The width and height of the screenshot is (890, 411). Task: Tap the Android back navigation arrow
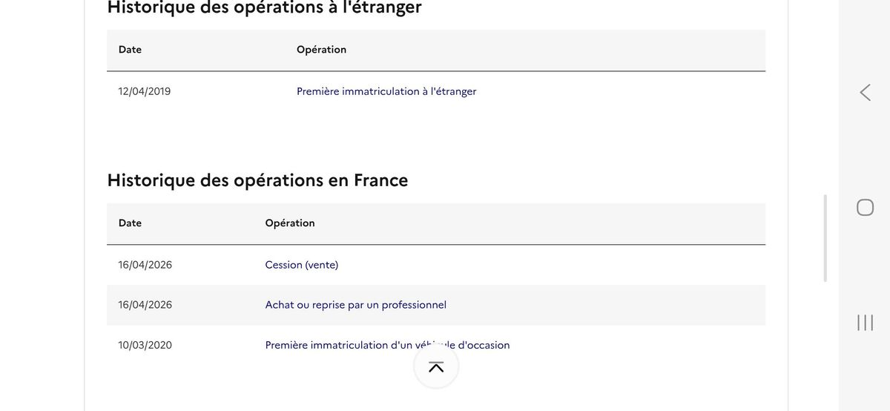click(x=865, y=92)
